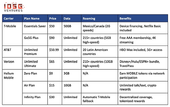Select the Plan Name column header
Viewport: 170px width, 107px height.
[35, 18]
